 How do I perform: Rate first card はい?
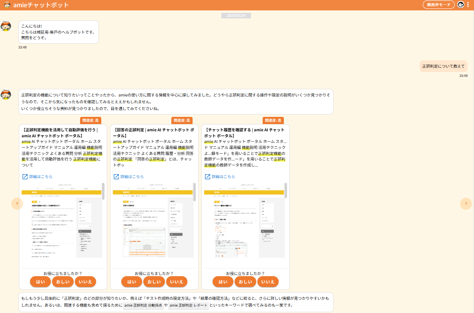tap(40, 282)
